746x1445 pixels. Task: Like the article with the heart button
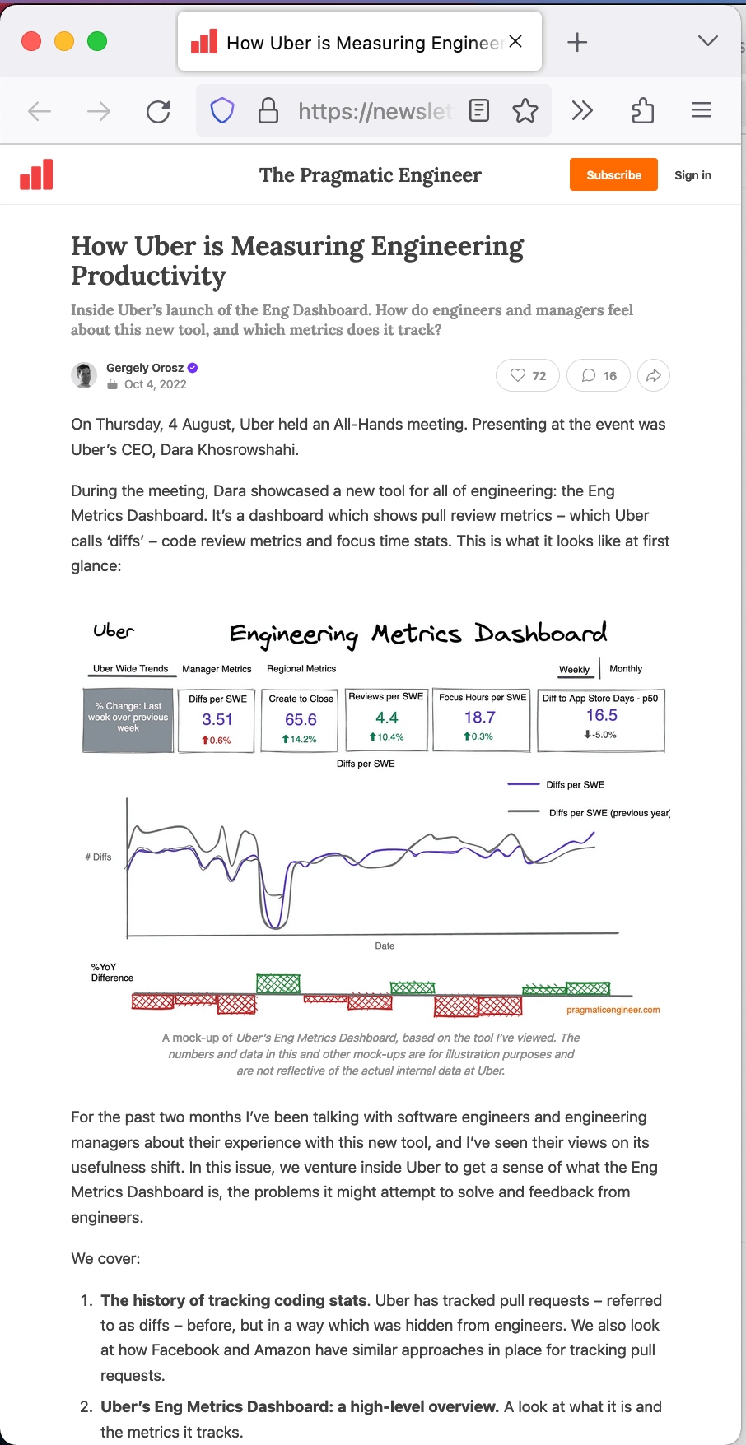click(x=528, y=376)
